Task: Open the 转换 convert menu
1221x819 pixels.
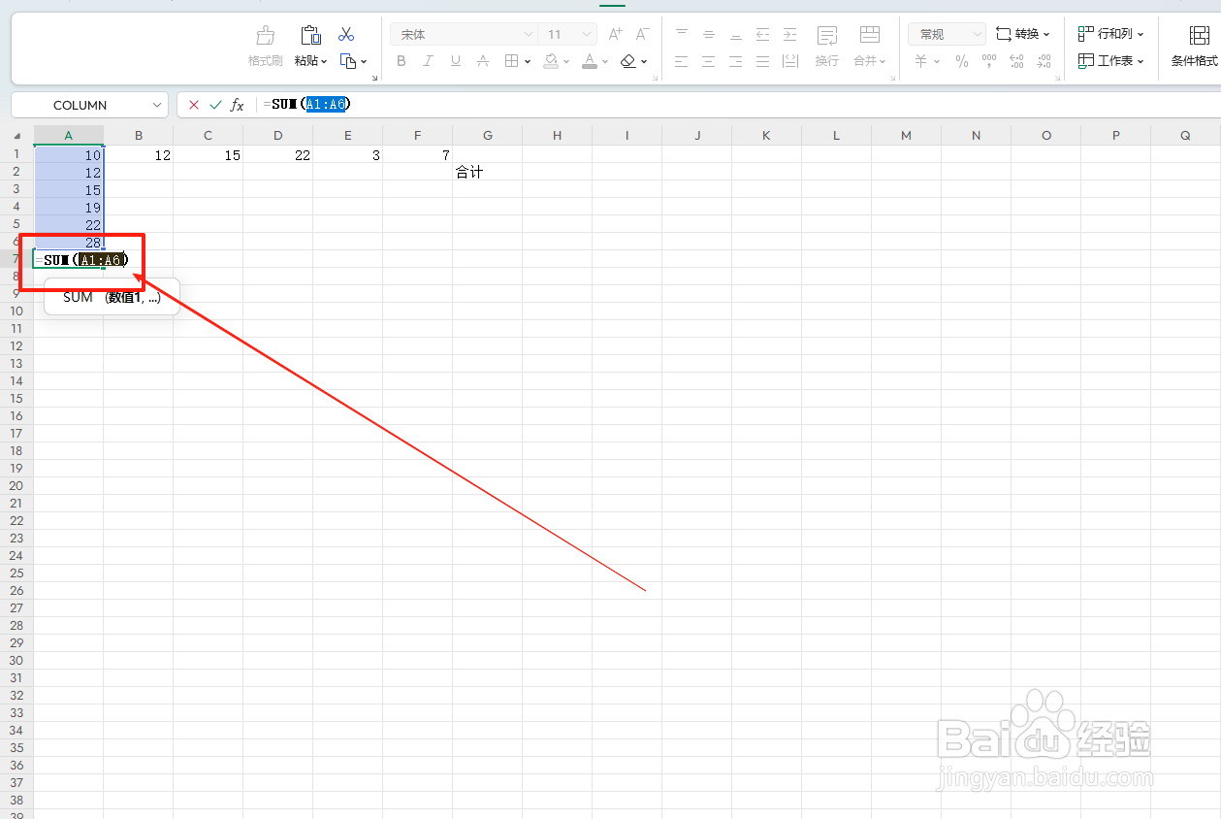Action: tap(1023, 34)
